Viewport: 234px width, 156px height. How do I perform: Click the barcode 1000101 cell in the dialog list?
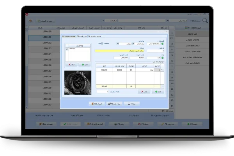click(x=80, y=49)
